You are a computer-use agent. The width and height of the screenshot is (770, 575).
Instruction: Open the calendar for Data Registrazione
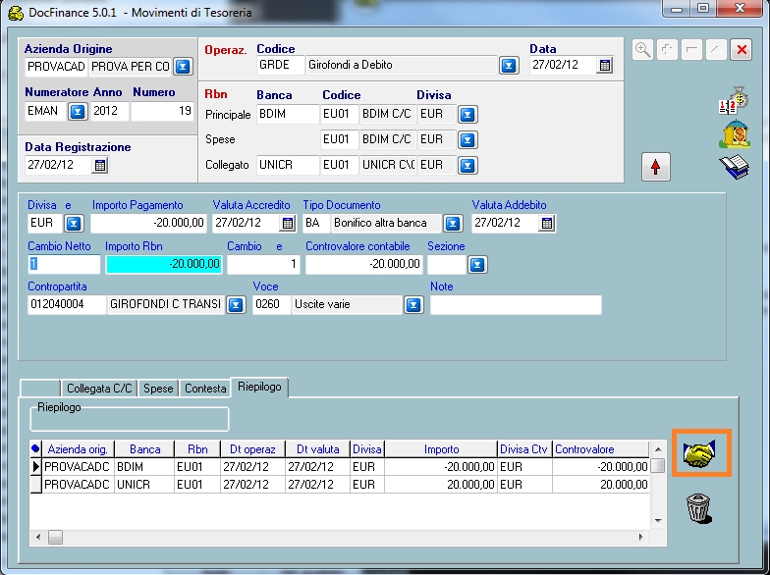[100, 166]
